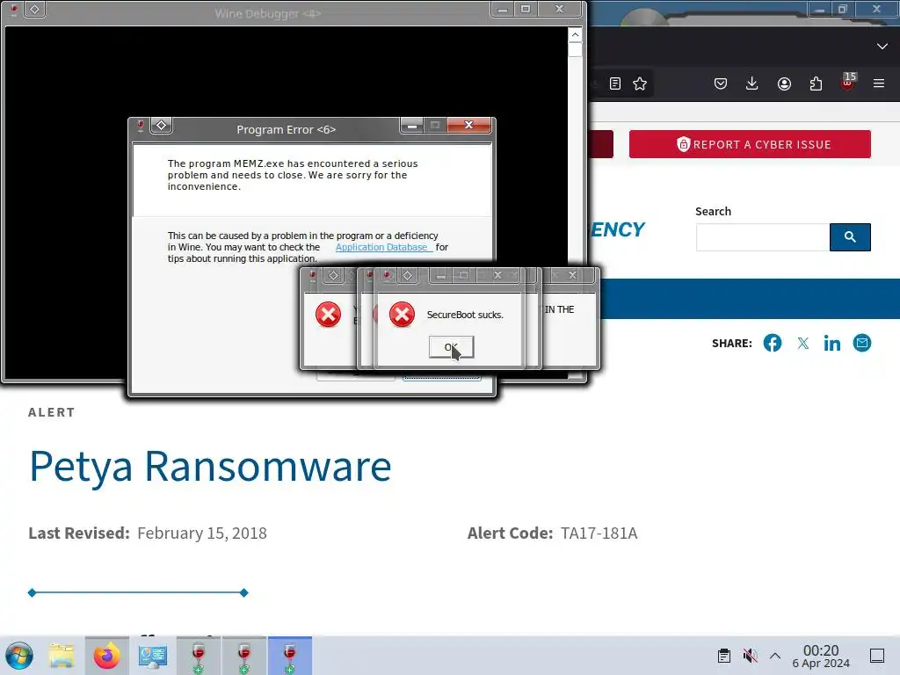Toggle muted volume tray icon
The height and width of the screenshot is (675, 900).
[x=750, y=656]
